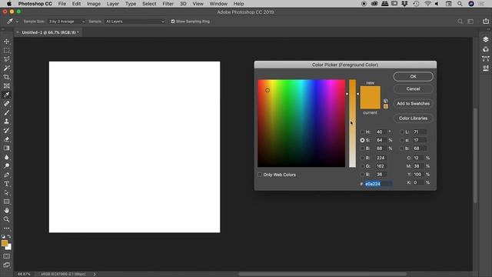This screenshot has height=277, width=492.
Task: Select the Clone Stamp tool
Action: 7,122
